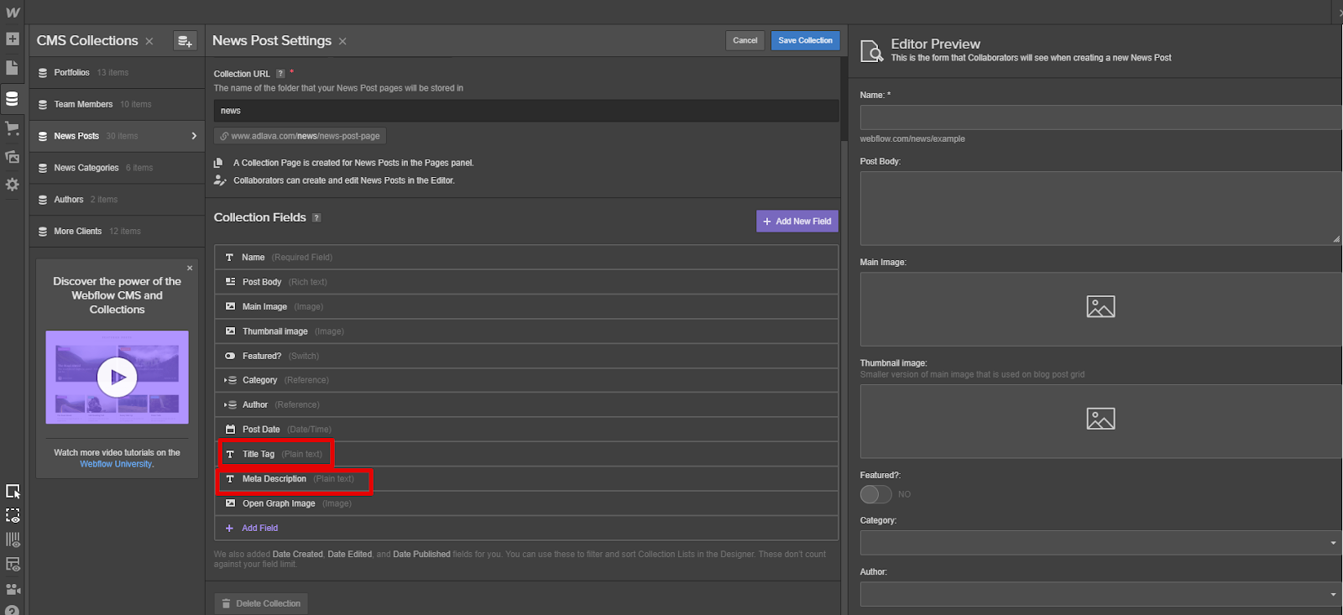This screenshot has height=615, width=1343.
Task: Open the CMS database icon in sidebar
Action: [13, 99]
